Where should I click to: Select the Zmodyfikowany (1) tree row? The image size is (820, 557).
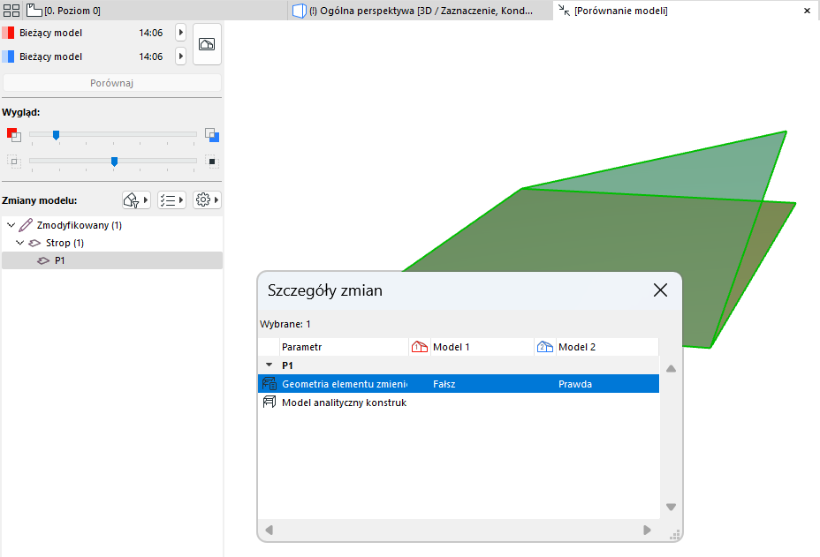point(112,225)
